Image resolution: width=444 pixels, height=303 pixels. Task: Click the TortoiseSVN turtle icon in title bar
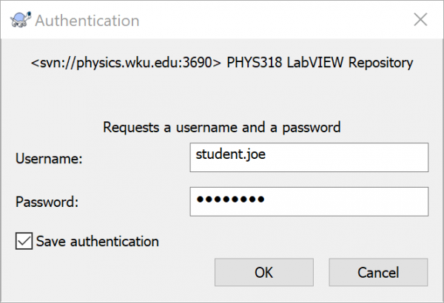[21, 20]
